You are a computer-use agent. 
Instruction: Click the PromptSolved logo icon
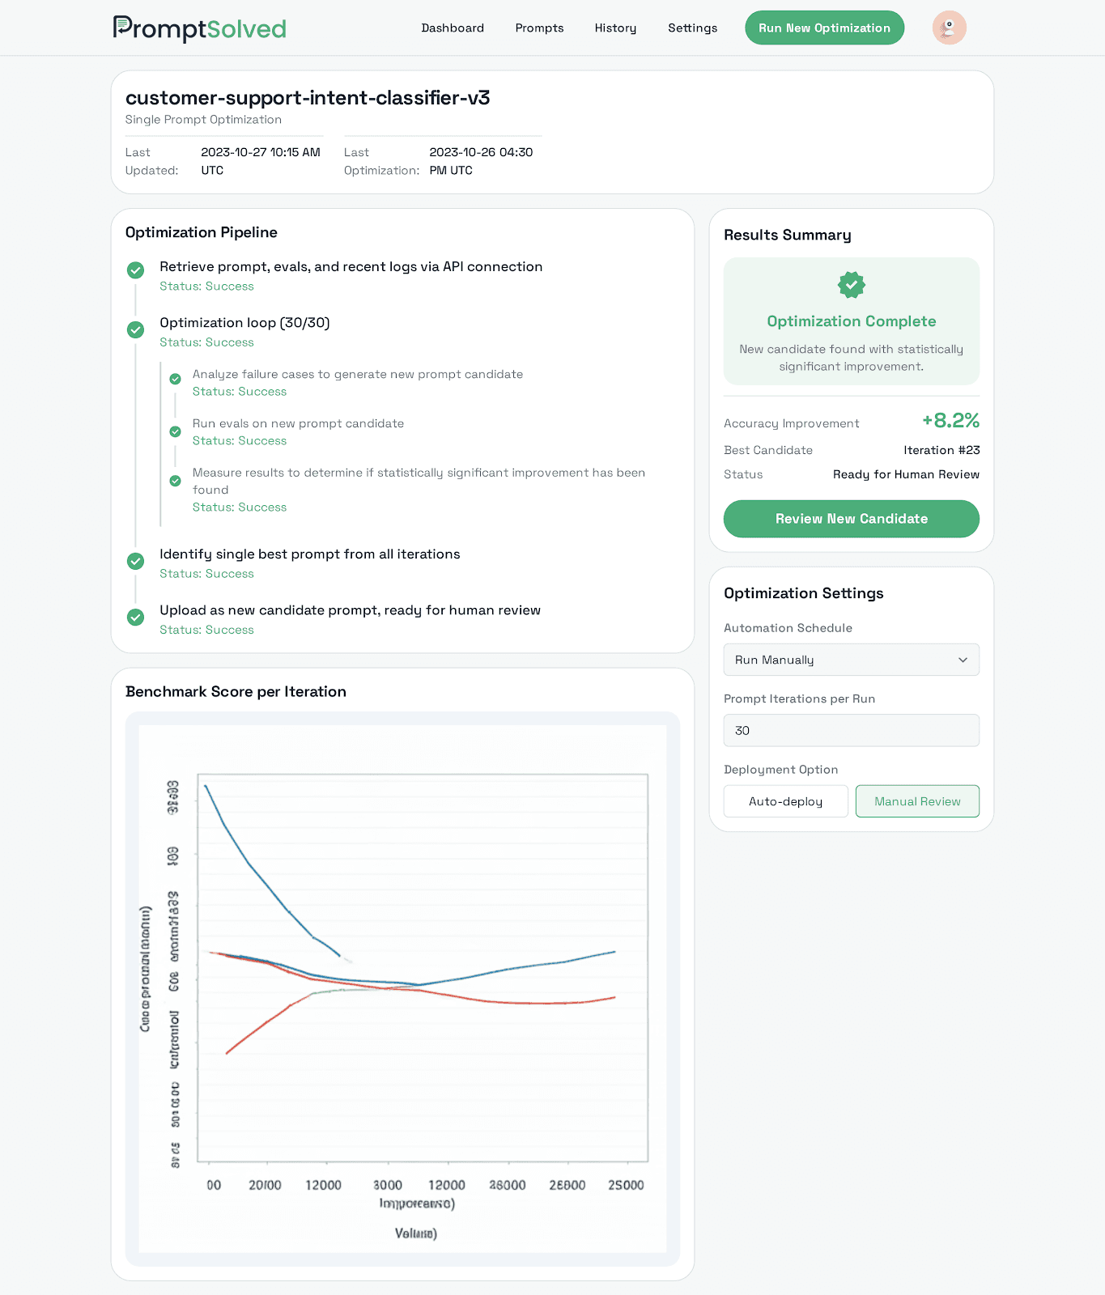121,27
